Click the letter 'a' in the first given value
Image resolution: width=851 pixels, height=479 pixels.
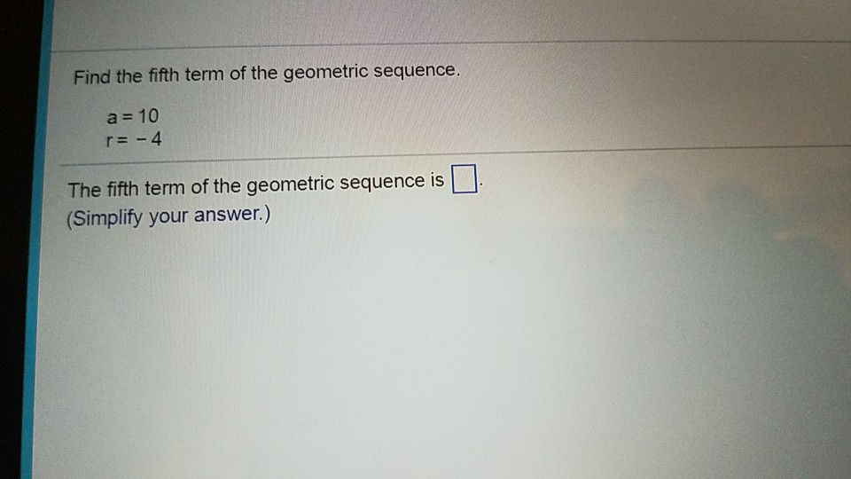coord(112,117)
